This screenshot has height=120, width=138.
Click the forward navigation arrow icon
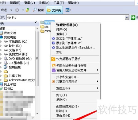tap(17, 10)
